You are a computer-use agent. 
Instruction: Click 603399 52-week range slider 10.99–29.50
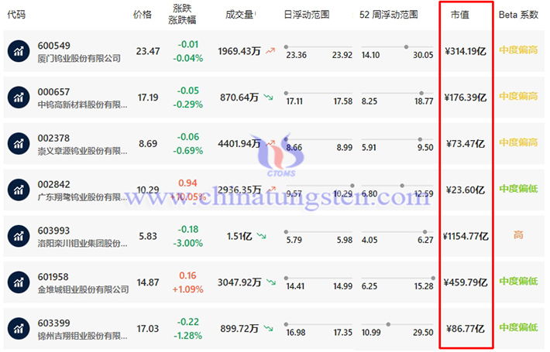coord(397,324)
